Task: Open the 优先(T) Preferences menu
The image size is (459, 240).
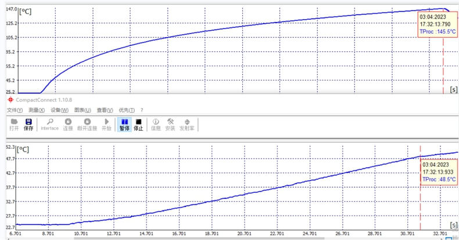Action: click(127, 110)
